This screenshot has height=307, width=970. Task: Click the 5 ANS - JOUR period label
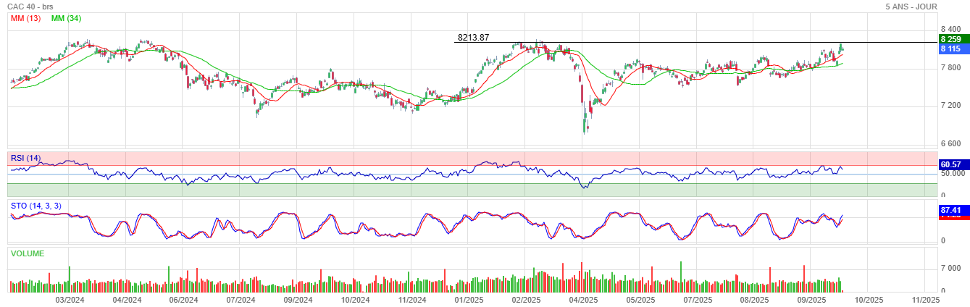coord(911,7)
